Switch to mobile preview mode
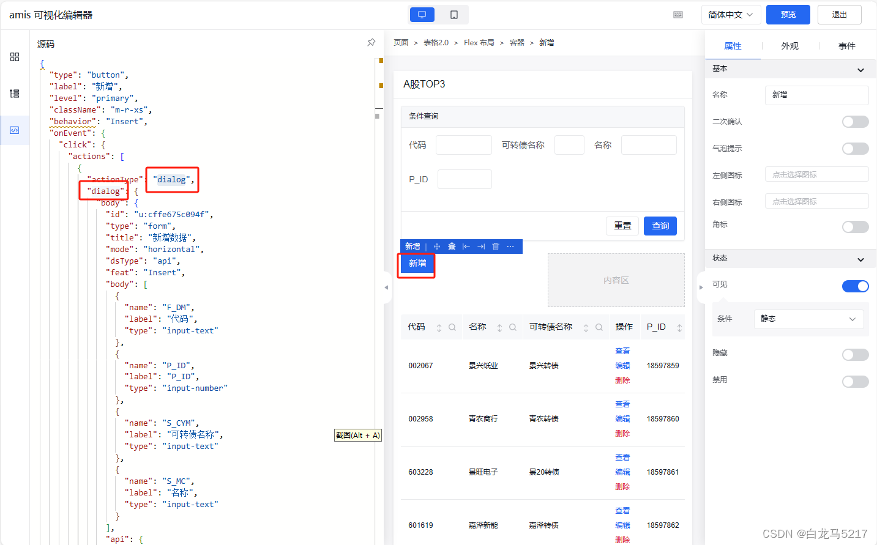Viewport: 877px width, 545px height. [x=454, y=15]
